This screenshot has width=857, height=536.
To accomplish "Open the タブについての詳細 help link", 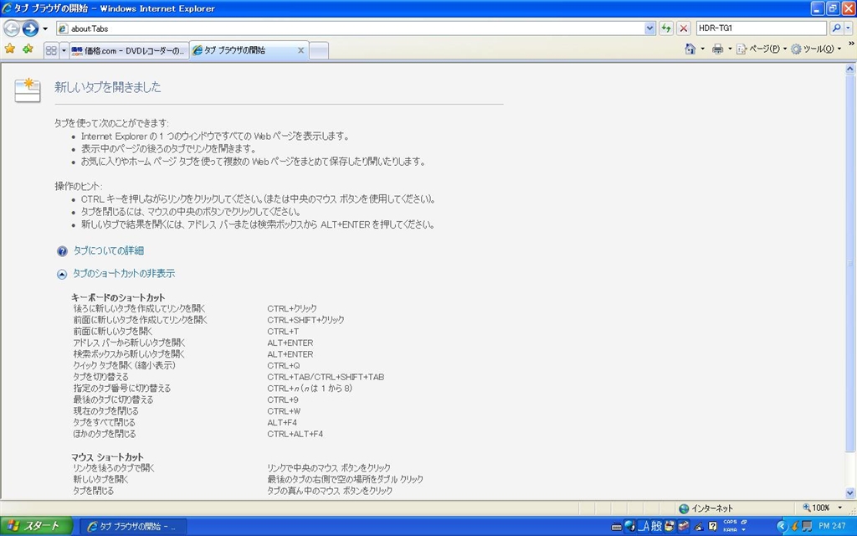I will (x=108, y=250).
